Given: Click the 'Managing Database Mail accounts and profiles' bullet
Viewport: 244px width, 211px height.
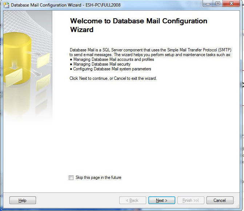Looking at the screenshot, I should 113,59.
